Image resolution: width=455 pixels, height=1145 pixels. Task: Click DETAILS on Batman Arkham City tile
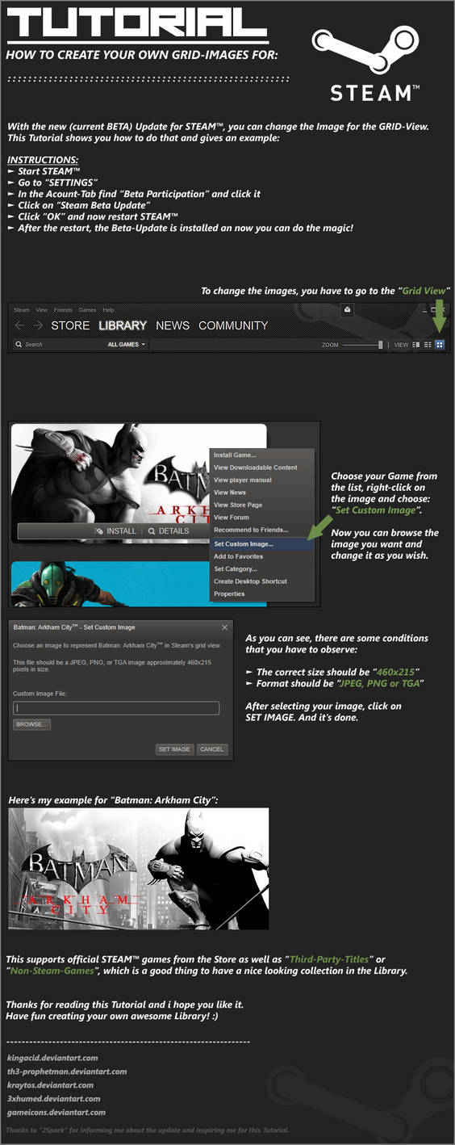point(168,531)
